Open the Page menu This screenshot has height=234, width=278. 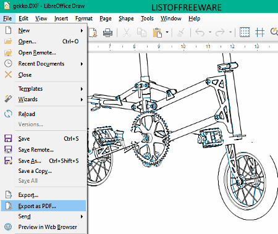[106, 19]
